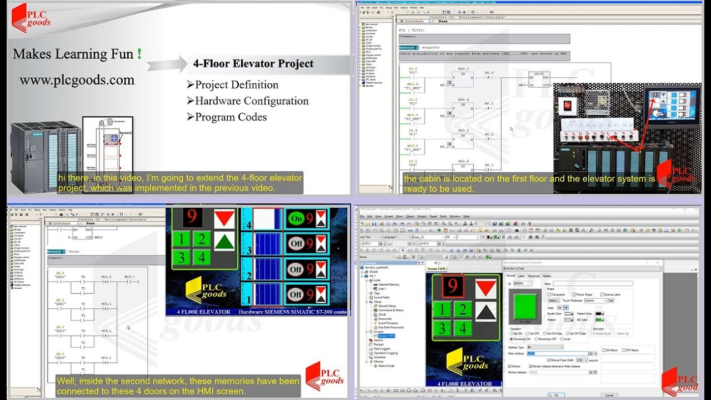Click help question mark in properties dialog
The image size is (711, 400).
647,262
